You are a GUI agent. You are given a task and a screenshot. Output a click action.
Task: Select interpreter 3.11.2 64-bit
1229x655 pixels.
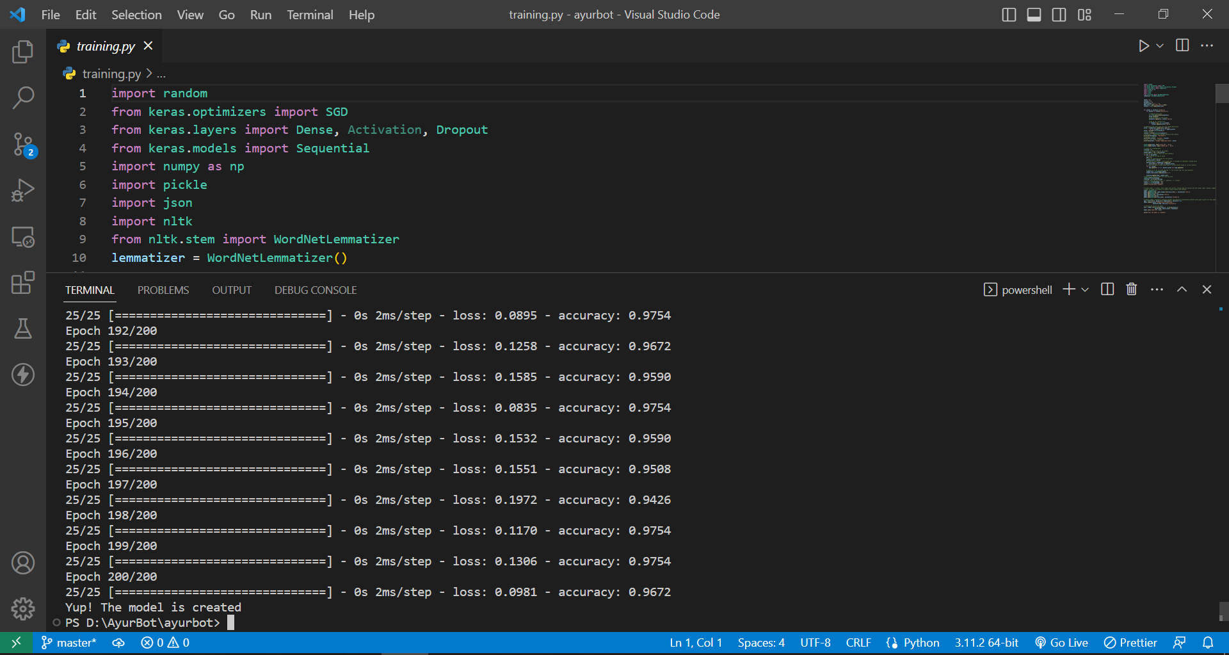pos(986,642)
